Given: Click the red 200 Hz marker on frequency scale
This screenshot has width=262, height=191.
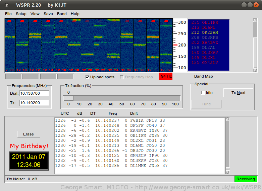Looking at the screenshot, I should [x=175, y=45].
